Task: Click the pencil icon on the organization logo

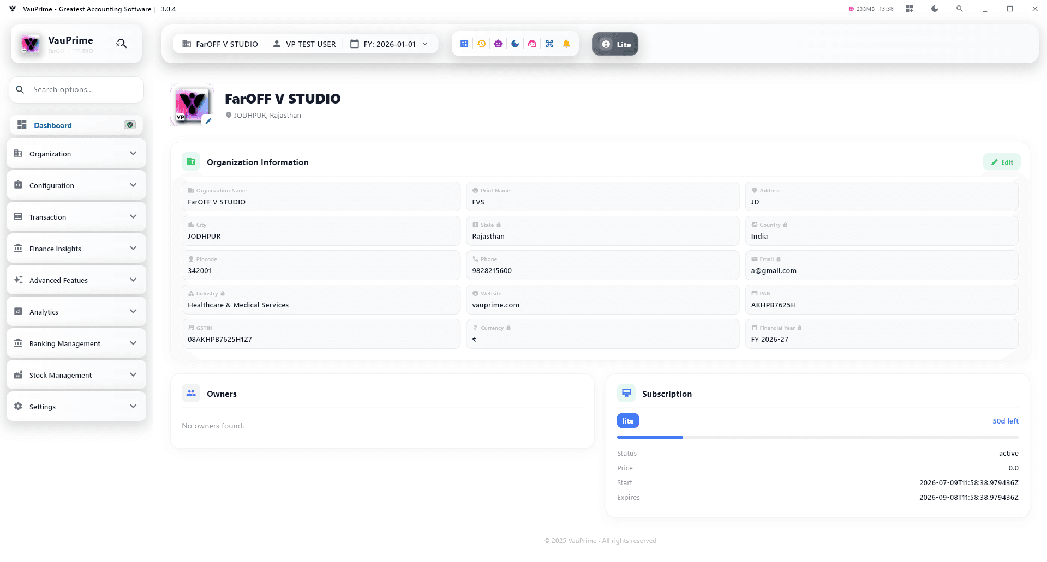Action: coord(208,121)
